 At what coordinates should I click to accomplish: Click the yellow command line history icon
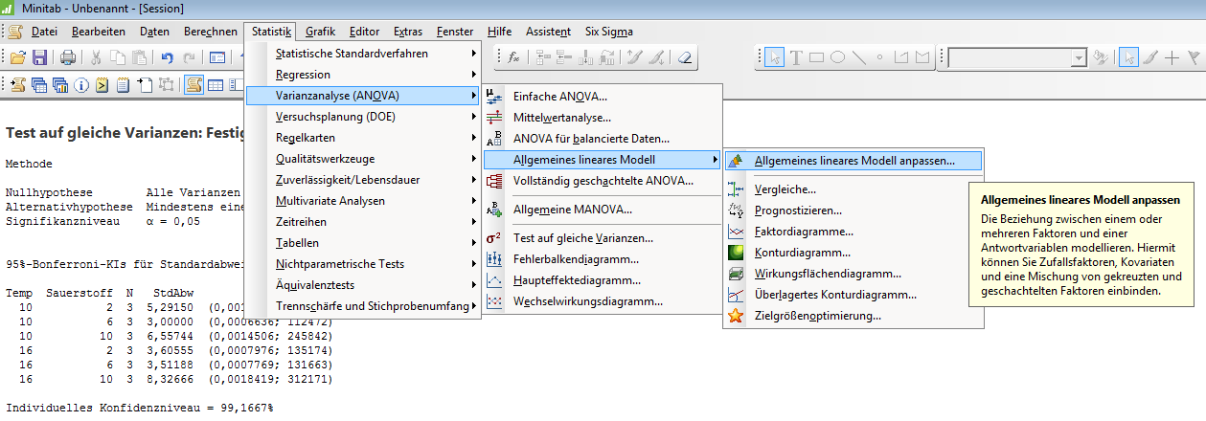click(x=102, y=84)
